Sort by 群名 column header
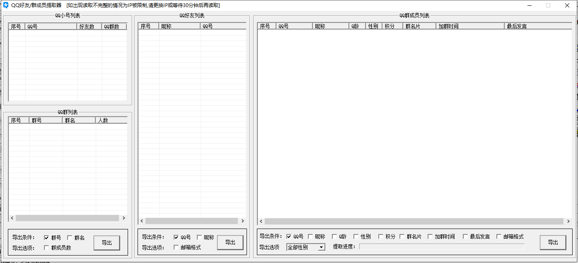This screenshot has height=263, width=578. (79, 120)
